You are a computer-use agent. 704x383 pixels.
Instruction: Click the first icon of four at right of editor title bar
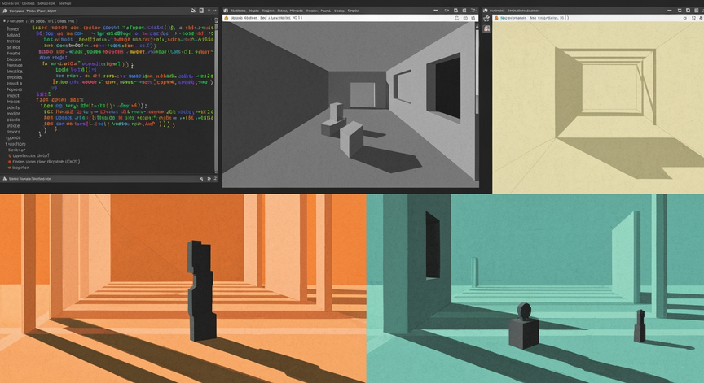(193, 11)
